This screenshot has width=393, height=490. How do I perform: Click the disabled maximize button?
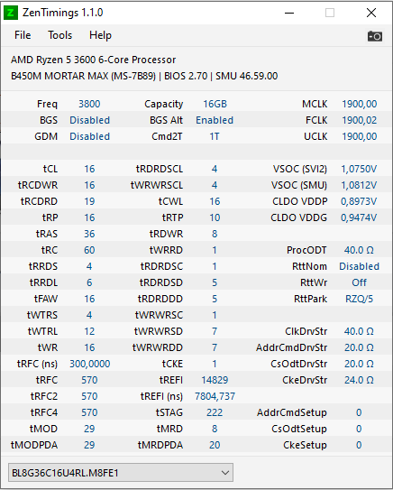point(330,13)
